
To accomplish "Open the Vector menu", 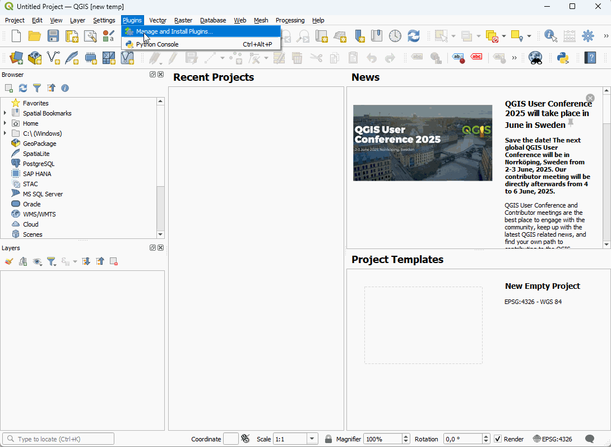I will pyautogui.click(x=158, y=20).
